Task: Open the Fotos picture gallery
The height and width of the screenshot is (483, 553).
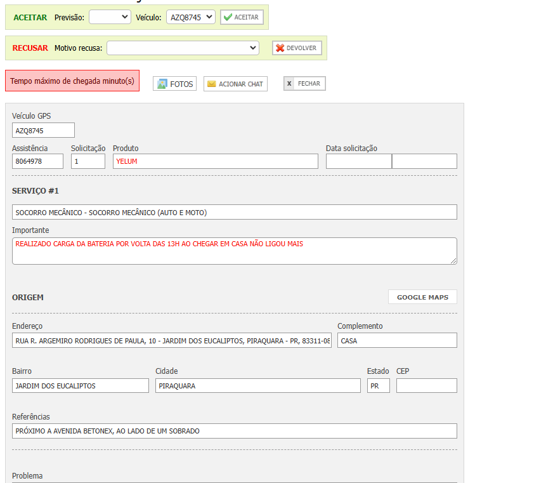Action: pos(174,84)
